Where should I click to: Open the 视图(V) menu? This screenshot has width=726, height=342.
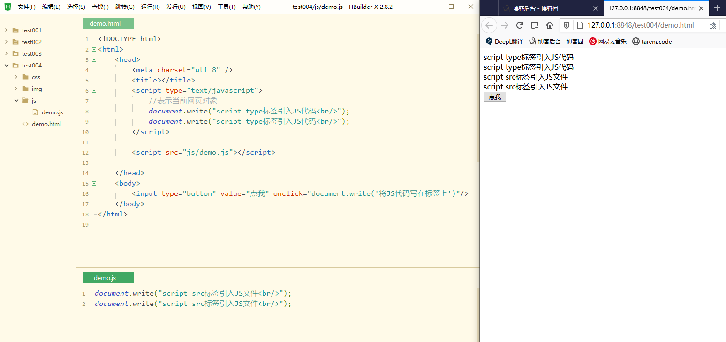202,7
